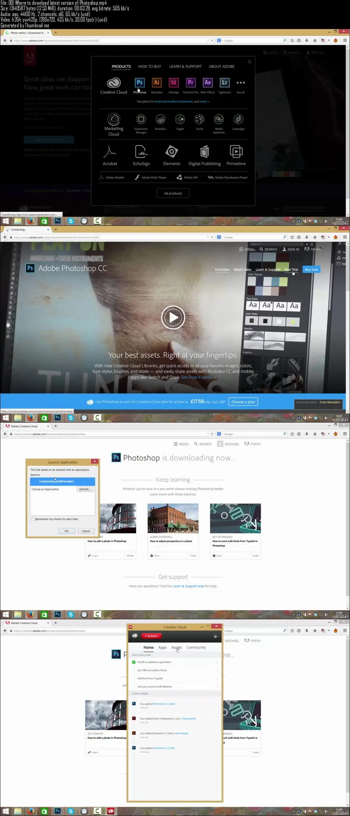The image size is (350, 816).
Task: Enable Remember my choice for aam links
Action: click(x=32, y=519)
